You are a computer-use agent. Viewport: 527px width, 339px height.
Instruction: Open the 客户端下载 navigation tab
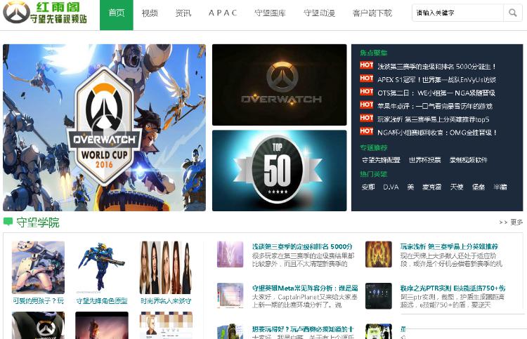click(372, 13)
